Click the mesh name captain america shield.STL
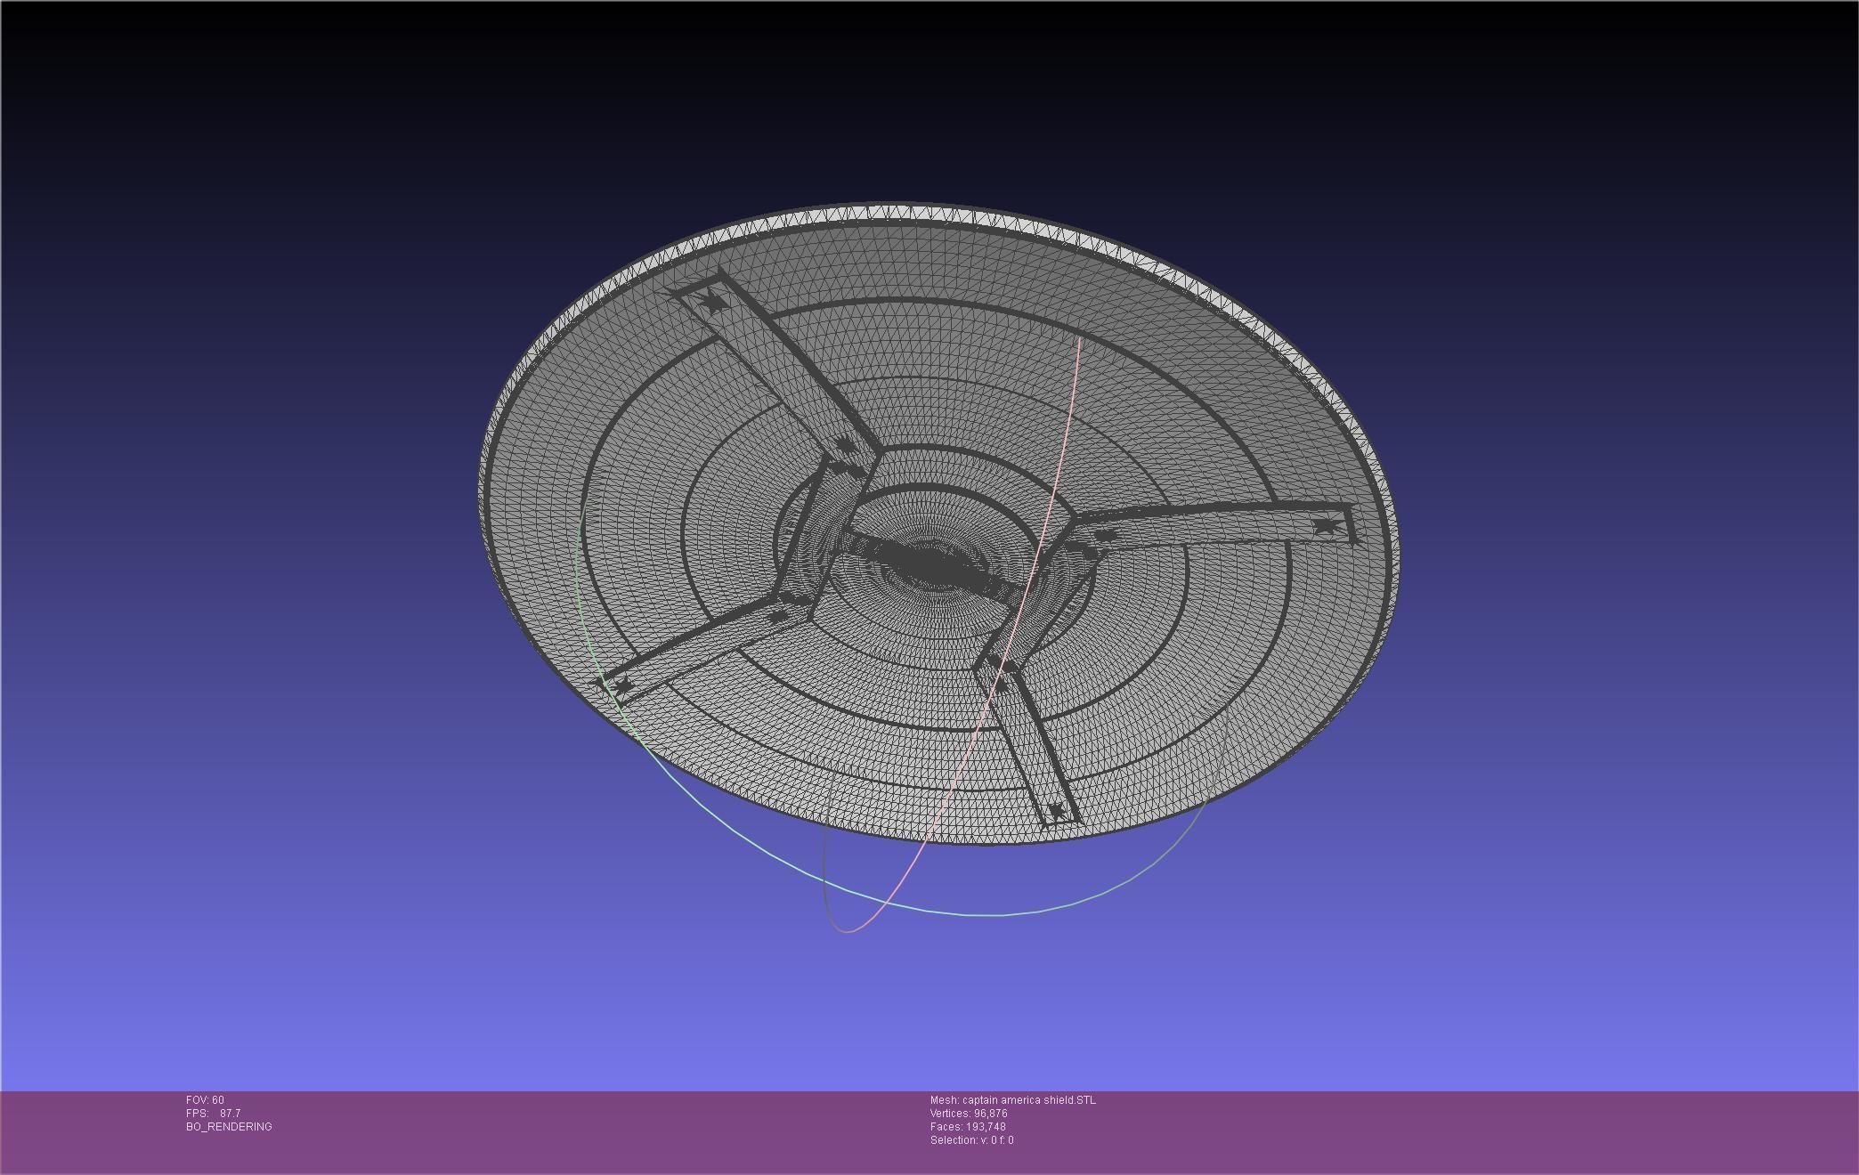 pos(1013,1100)
